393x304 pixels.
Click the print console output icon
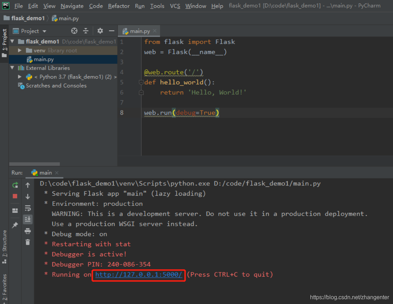(28, 231)
